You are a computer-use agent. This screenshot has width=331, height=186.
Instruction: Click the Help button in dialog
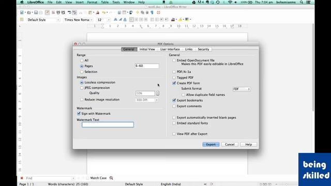[x=248, y=145]
